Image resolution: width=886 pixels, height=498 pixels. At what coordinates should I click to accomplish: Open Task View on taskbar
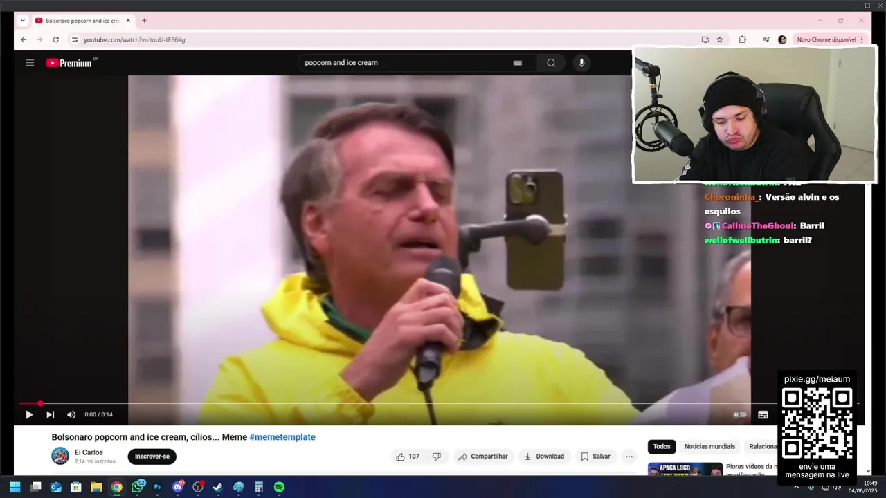coord(36,487)
